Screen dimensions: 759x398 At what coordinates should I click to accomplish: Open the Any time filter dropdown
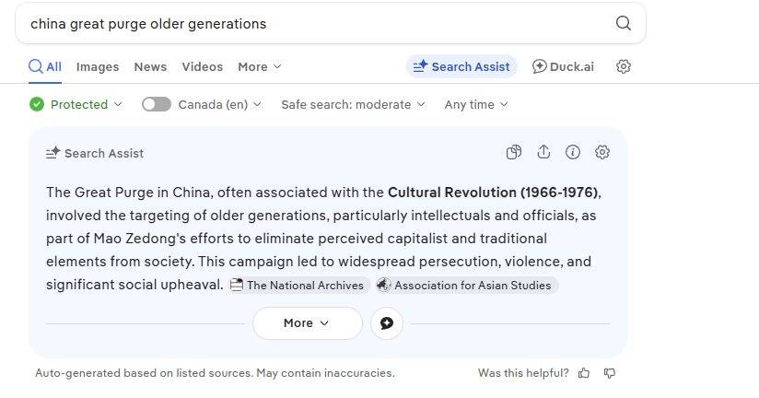coord(476,105)
